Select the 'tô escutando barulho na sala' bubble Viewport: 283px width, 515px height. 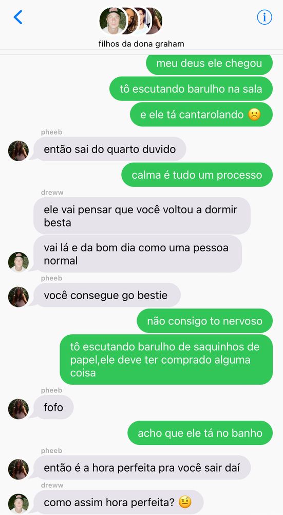pos(191,89)
